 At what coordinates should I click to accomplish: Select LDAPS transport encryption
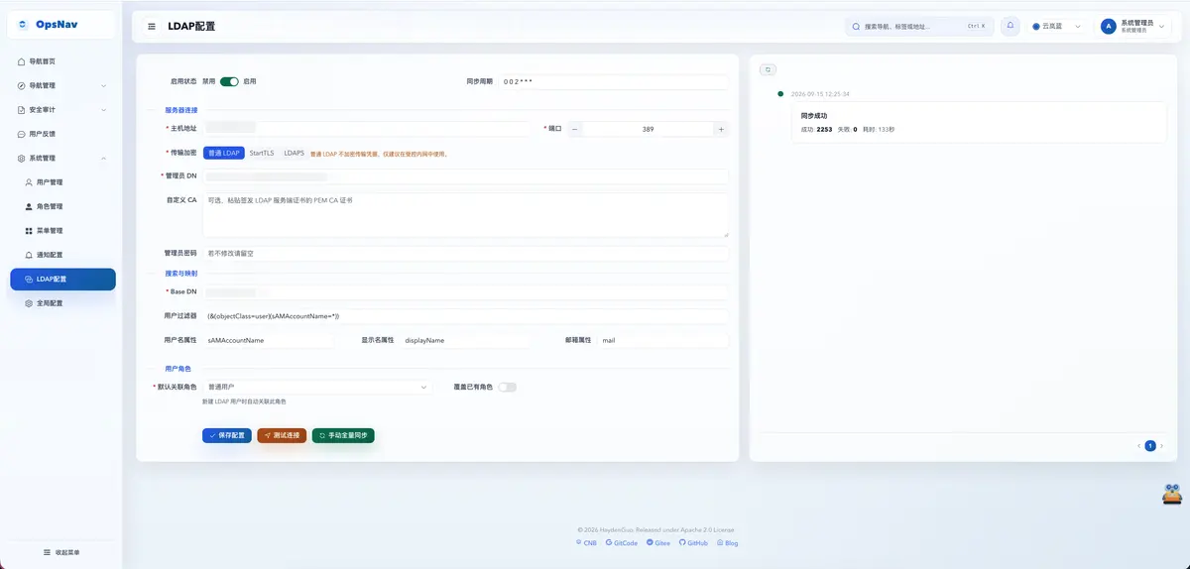(x=295, y=154)
